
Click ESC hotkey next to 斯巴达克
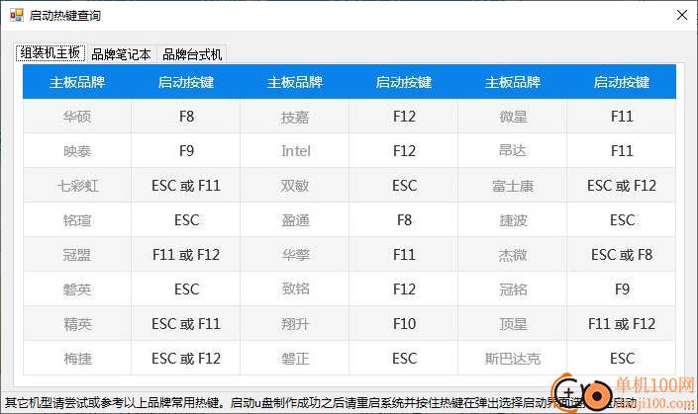coord(622,359)
